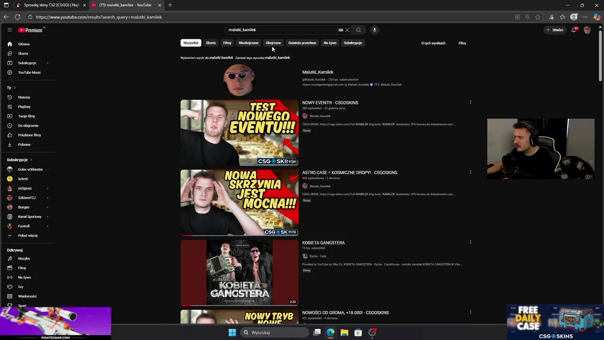This screenshot has width=604, height=340.
Task: Open the Edge profile icon
Action: 574,17
